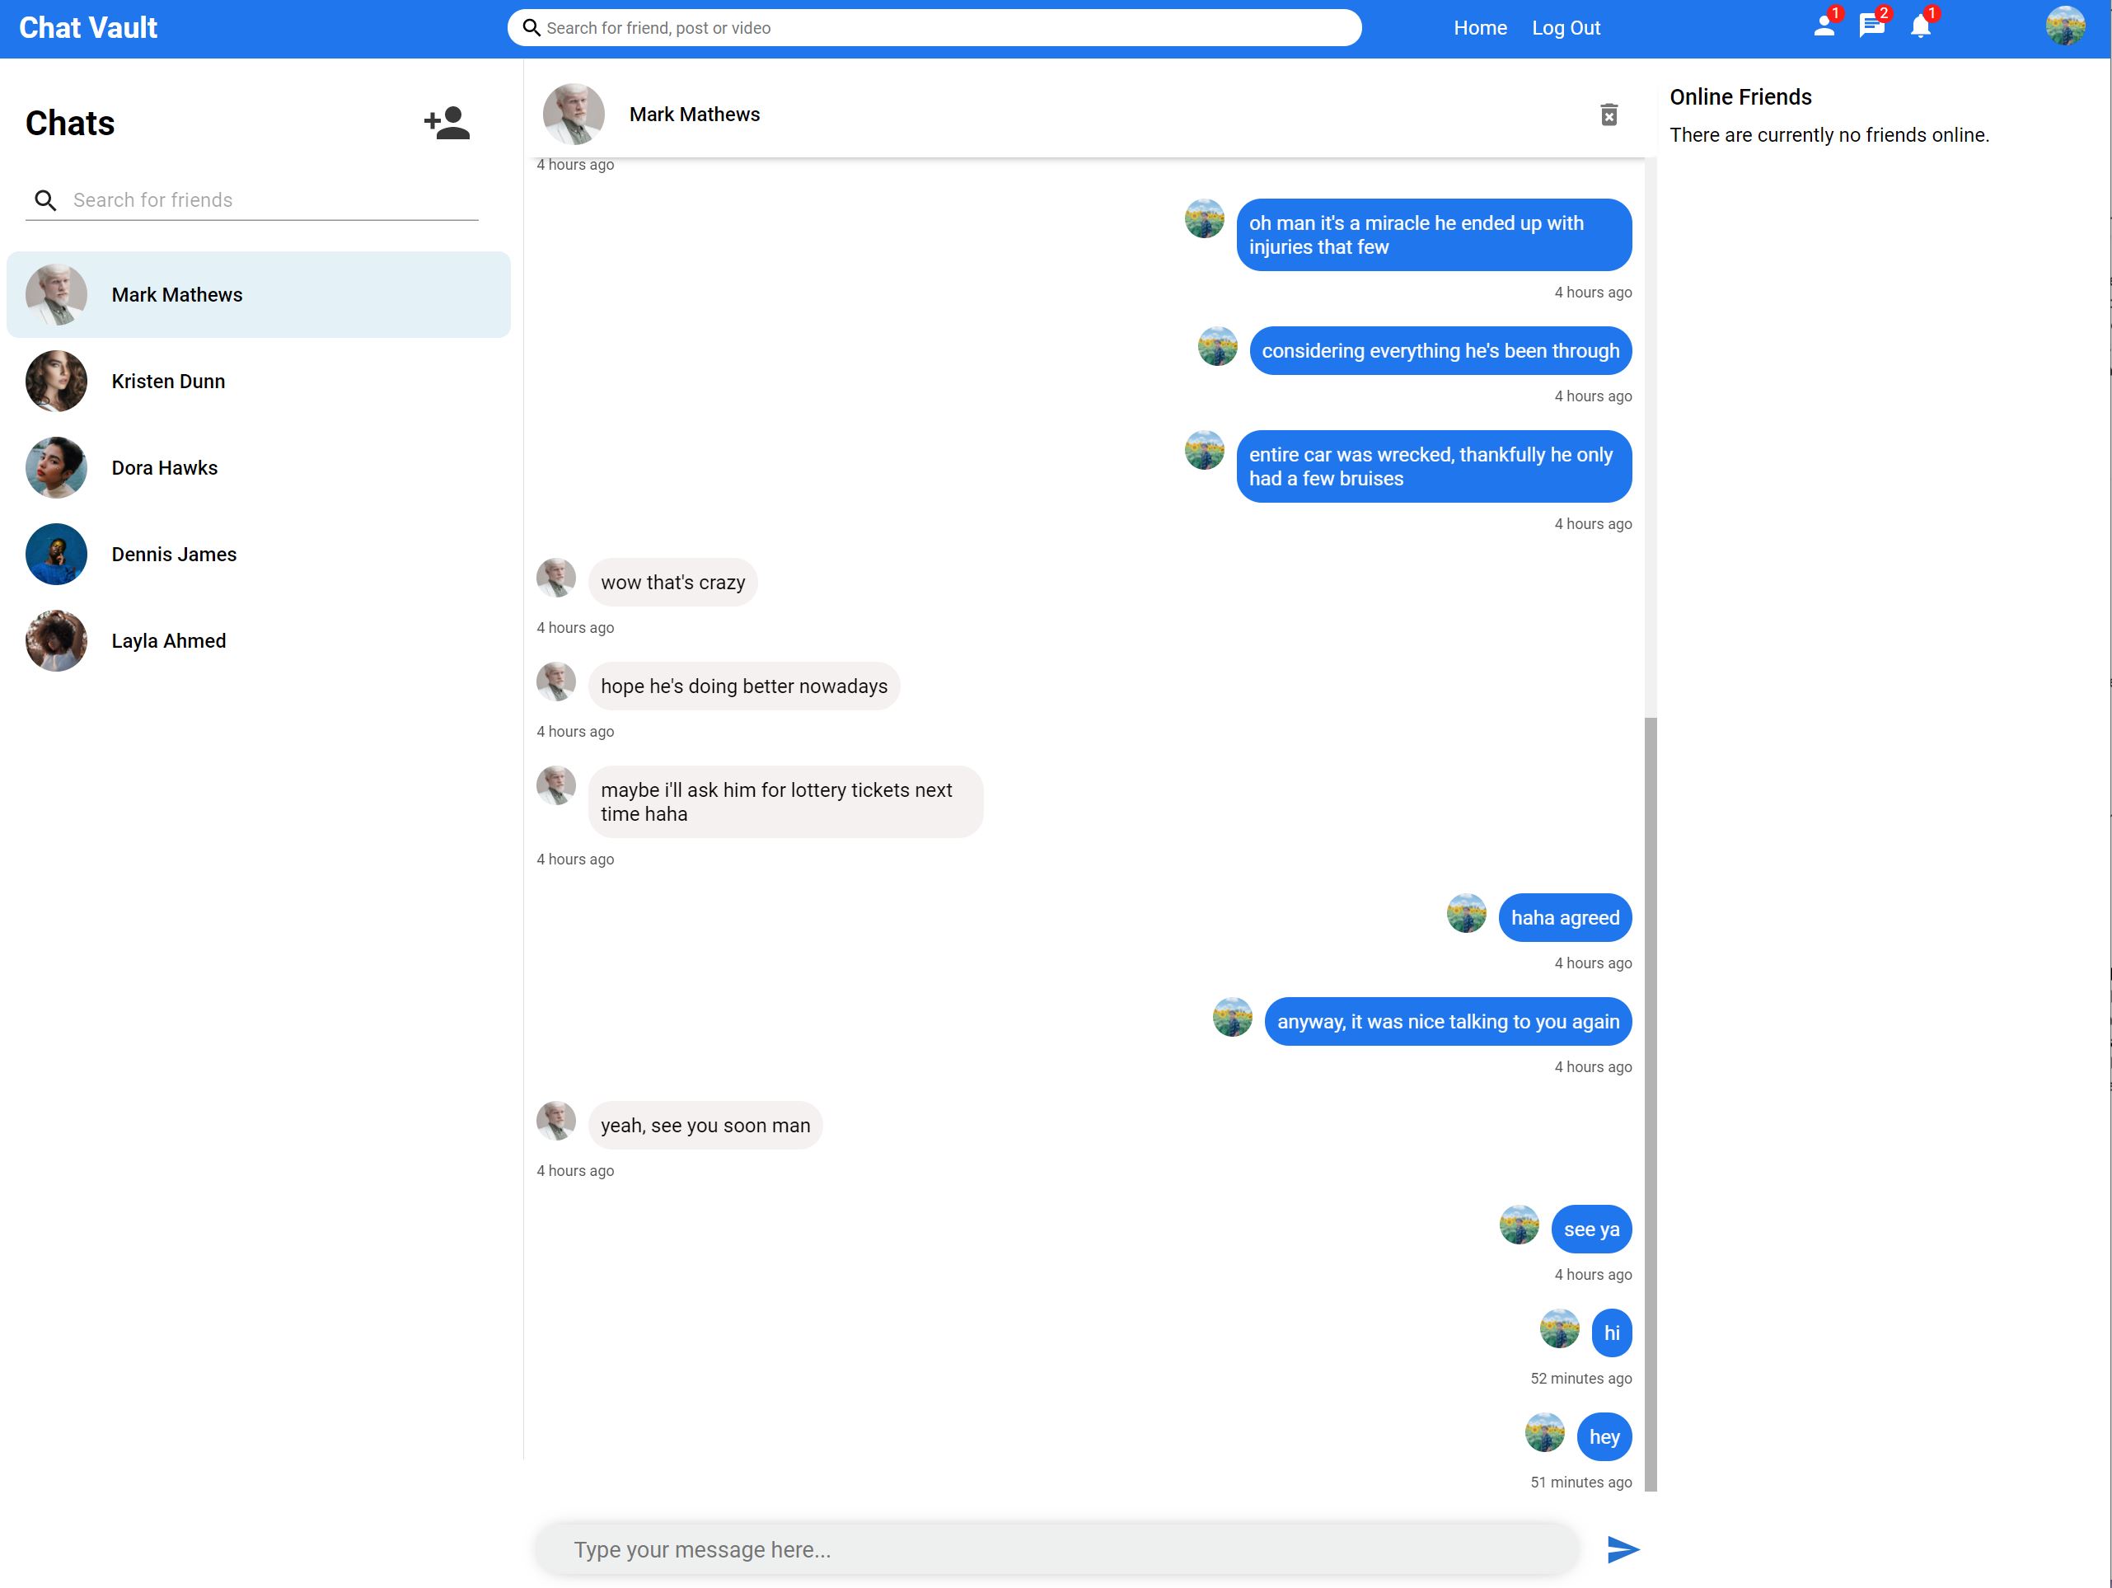Open the profile avatar in the top right corner
This screenshot has height=1588, width=2112.
(2064, 26)
